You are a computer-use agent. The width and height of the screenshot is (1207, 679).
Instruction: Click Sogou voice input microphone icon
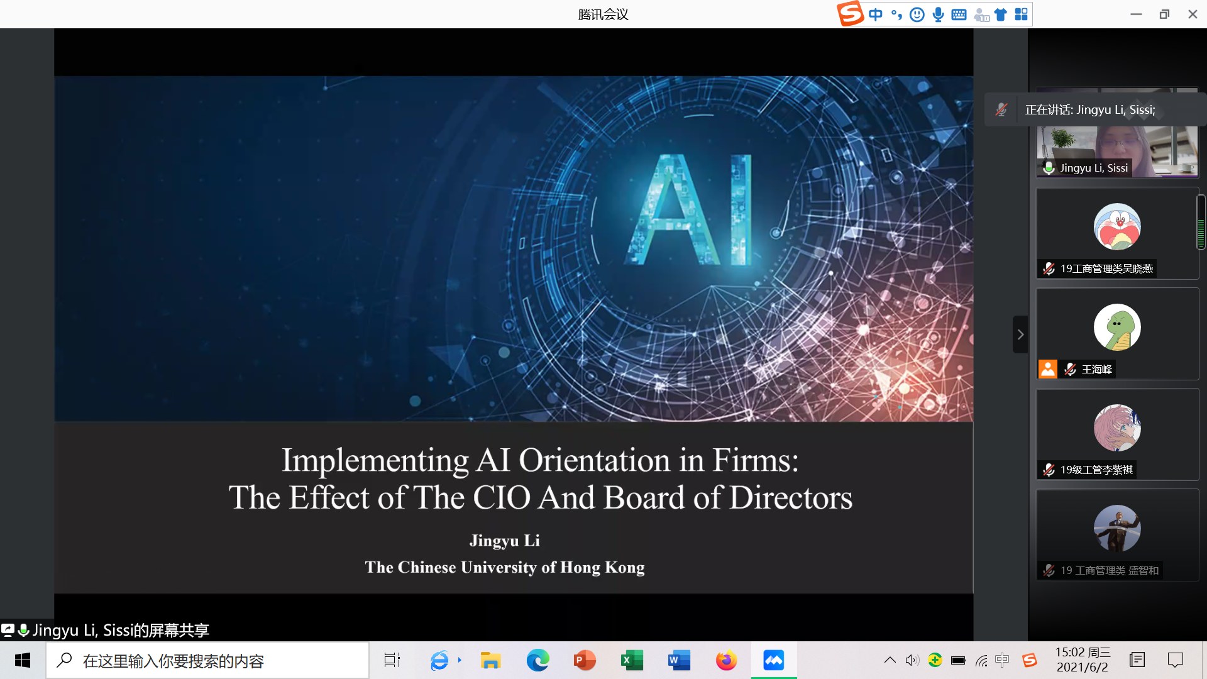[x=938, y=14]
